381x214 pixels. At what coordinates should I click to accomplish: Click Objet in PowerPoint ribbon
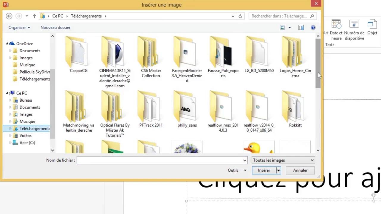pos(372,28)
